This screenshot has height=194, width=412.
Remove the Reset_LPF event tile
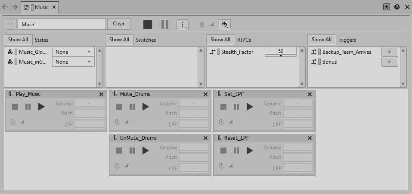310,138
